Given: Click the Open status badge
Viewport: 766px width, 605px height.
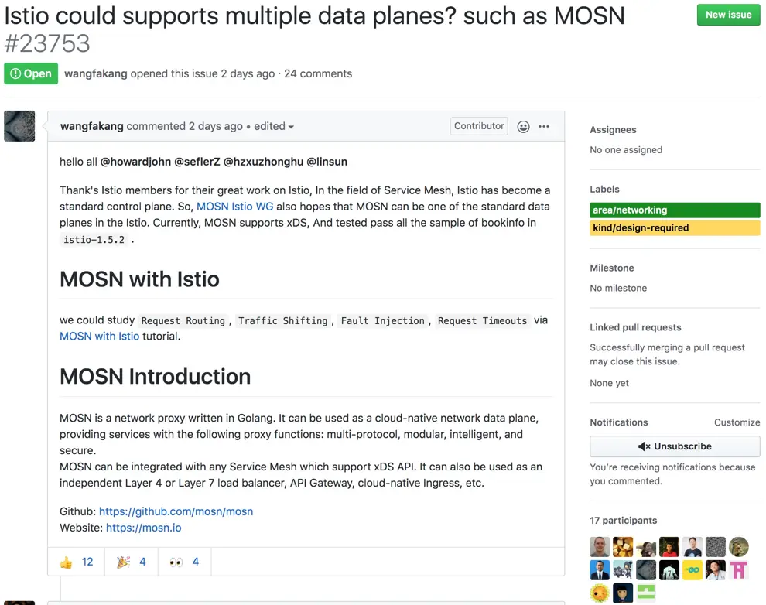Looking at the screenshot, I should [30, 73].
